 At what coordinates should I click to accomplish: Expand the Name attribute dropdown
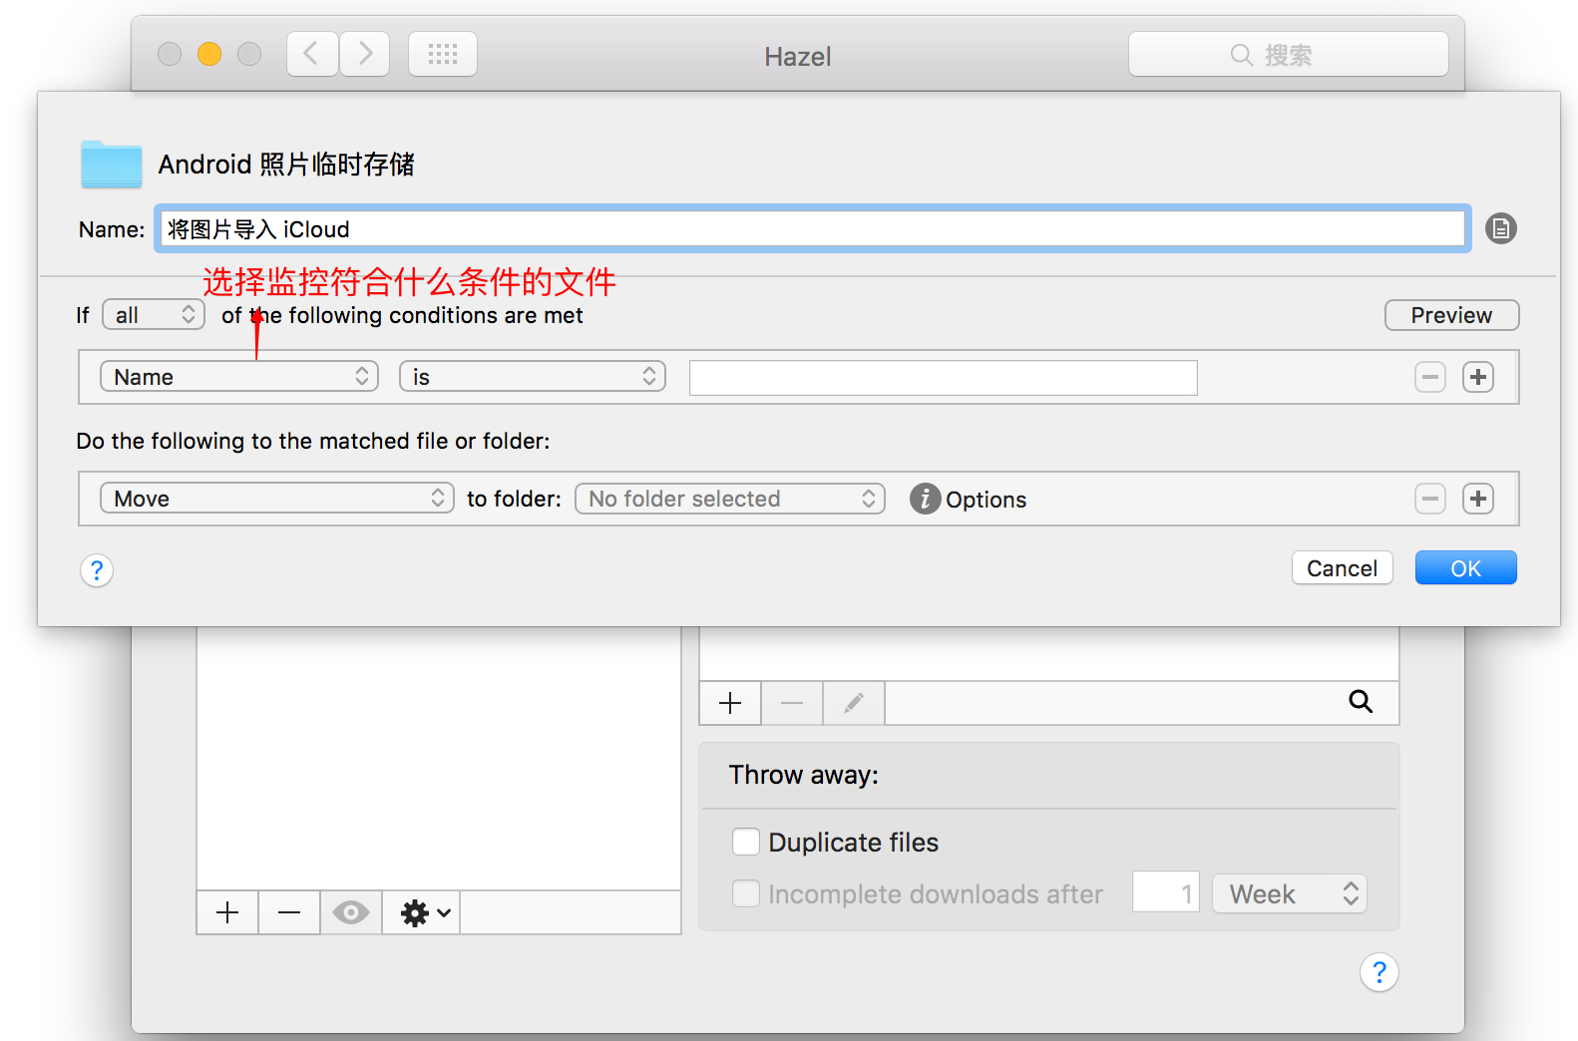(x=239, y=377)
